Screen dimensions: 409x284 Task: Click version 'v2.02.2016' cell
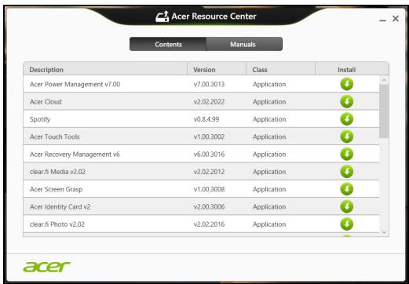209,224
